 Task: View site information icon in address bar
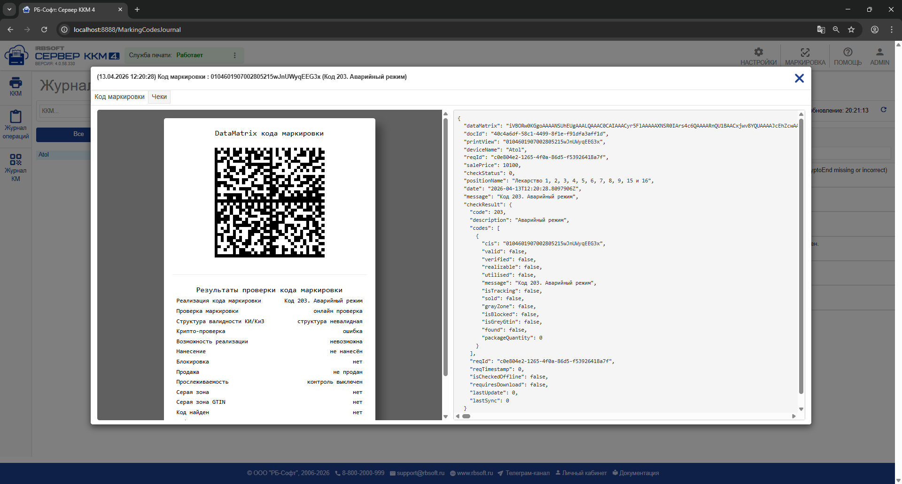tap(64, 30)
